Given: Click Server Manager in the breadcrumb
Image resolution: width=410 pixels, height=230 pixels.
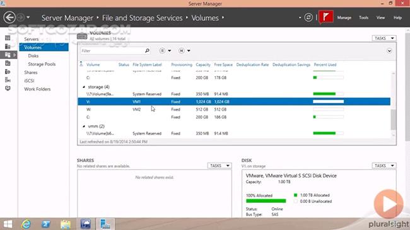Looking at the screenshot, I should pos(67,18).
